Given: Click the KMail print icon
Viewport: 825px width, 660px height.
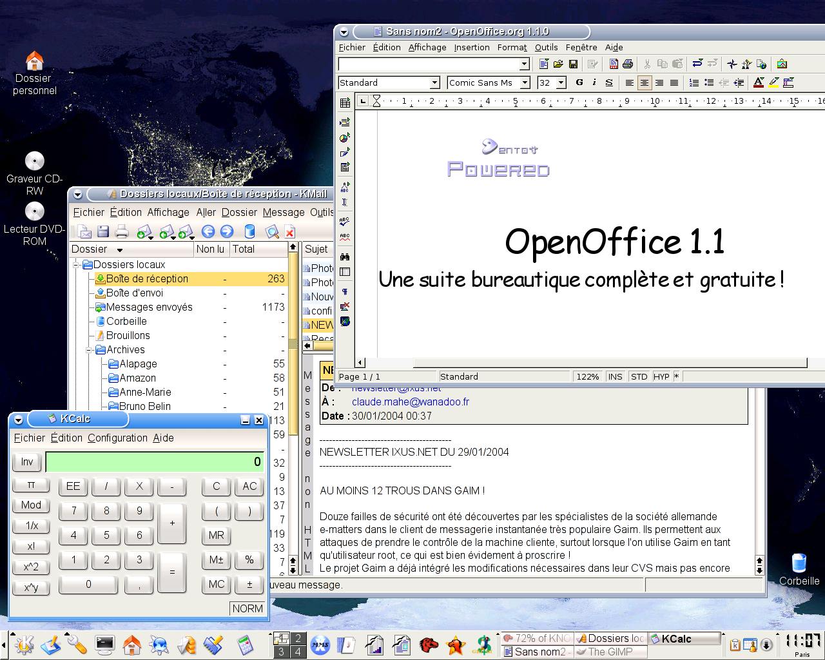Looking at the screenshot, I should point(122,232).
